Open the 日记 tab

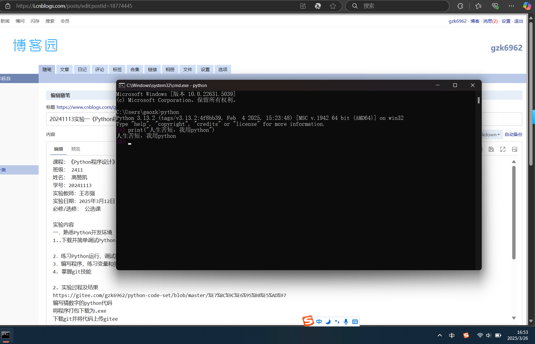point(82,69)
